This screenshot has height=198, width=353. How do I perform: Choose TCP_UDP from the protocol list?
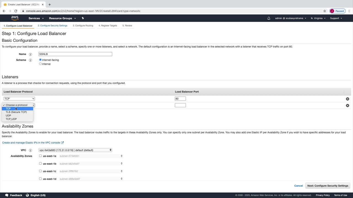pyautogui.click(x=17, y=119)
